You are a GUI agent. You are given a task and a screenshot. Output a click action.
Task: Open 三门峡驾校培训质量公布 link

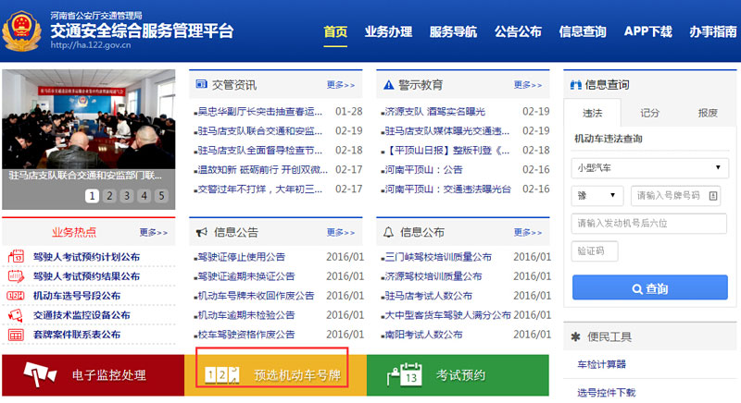click(437, 257)
